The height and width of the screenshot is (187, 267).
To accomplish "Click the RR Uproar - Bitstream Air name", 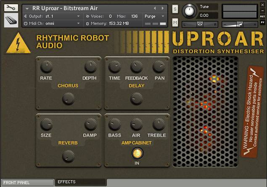I will click(65, 8).
